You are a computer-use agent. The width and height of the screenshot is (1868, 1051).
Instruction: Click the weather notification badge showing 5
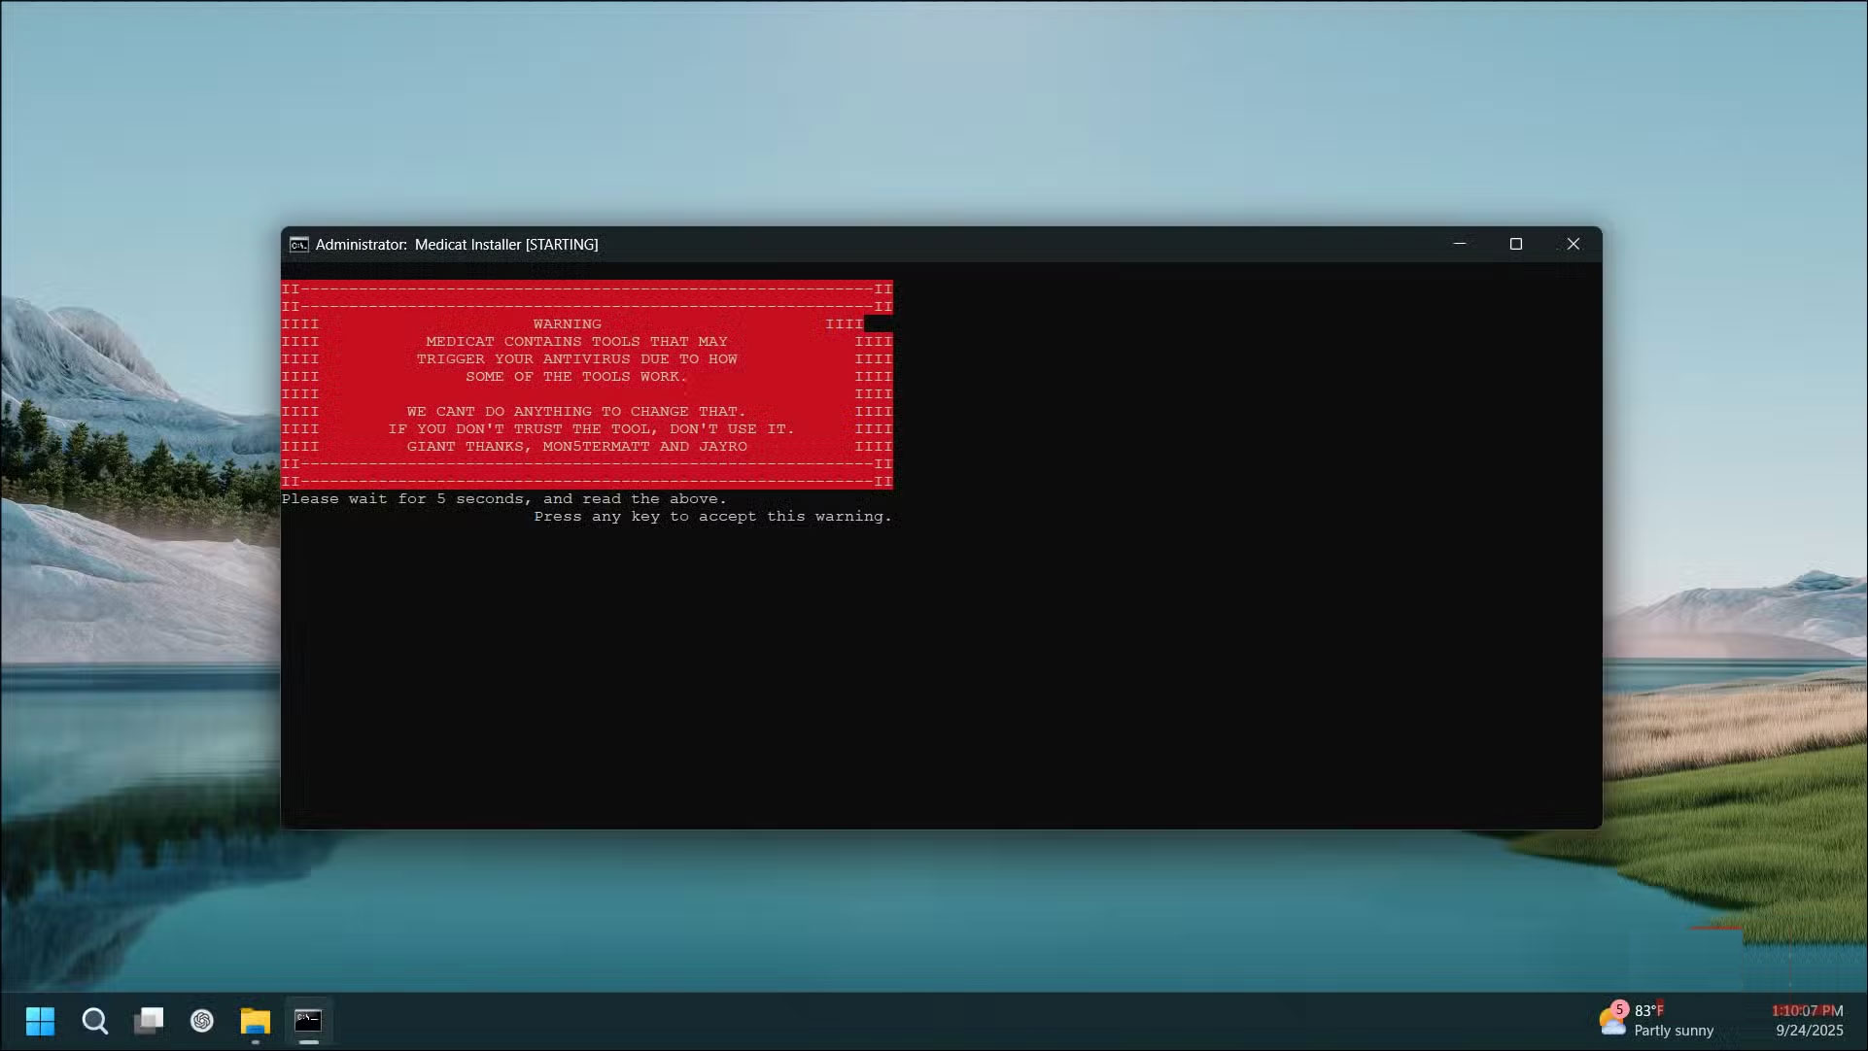click(x=1619, y=1009)
